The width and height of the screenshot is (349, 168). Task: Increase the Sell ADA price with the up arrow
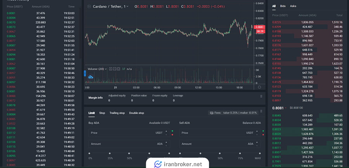[257, 131]
